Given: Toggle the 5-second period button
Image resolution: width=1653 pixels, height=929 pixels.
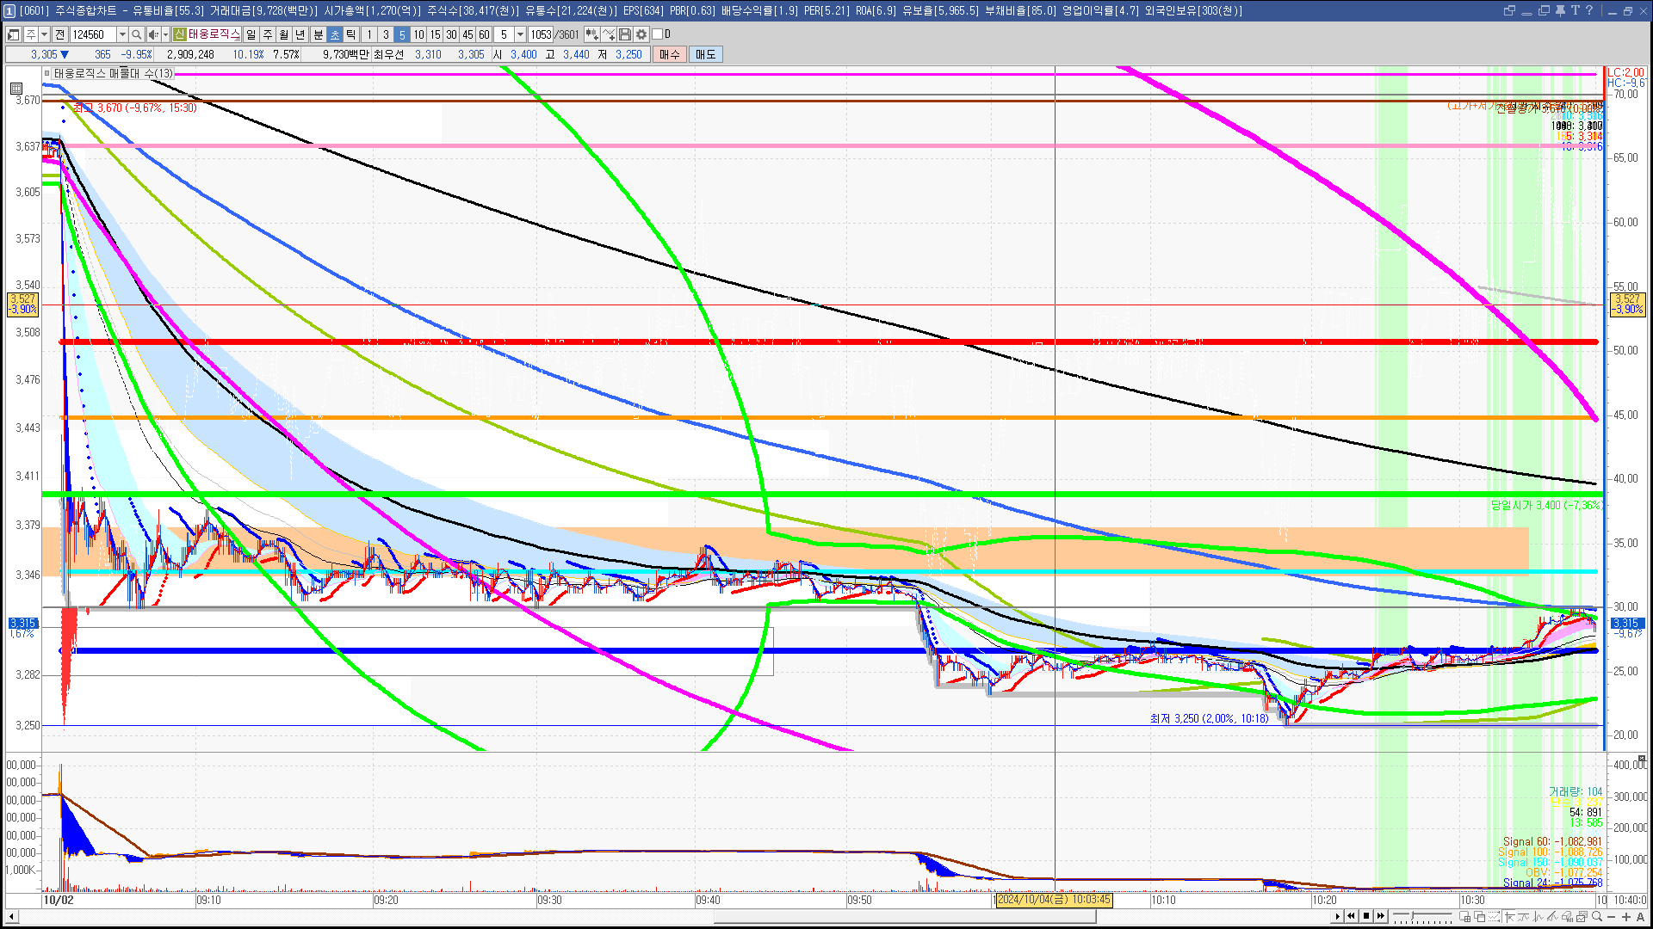Looking at the screenshot, I should click(401, 34).
